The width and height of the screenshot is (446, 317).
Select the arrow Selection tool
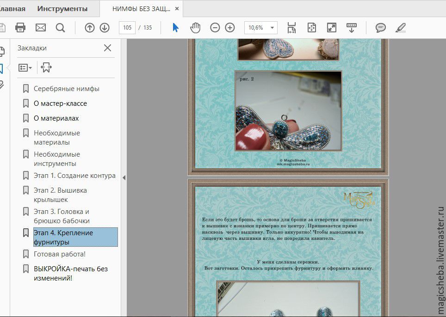tap(176, 28)
